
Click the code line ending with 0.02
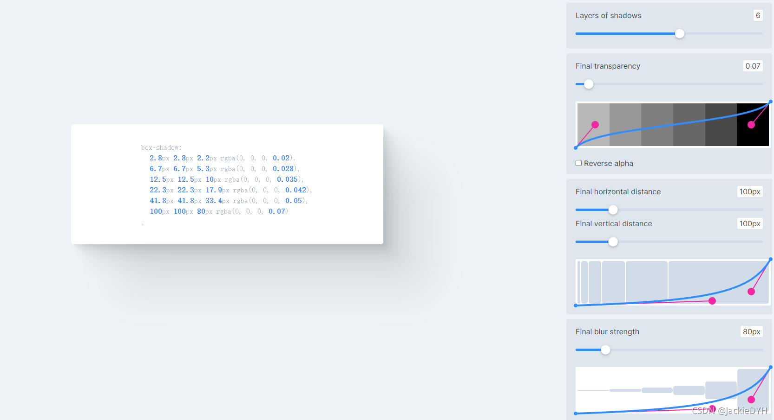[222, 158]
